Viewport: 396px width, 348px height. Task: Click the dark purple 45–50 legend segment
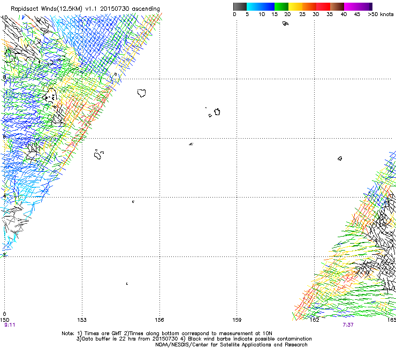point(365,6)
